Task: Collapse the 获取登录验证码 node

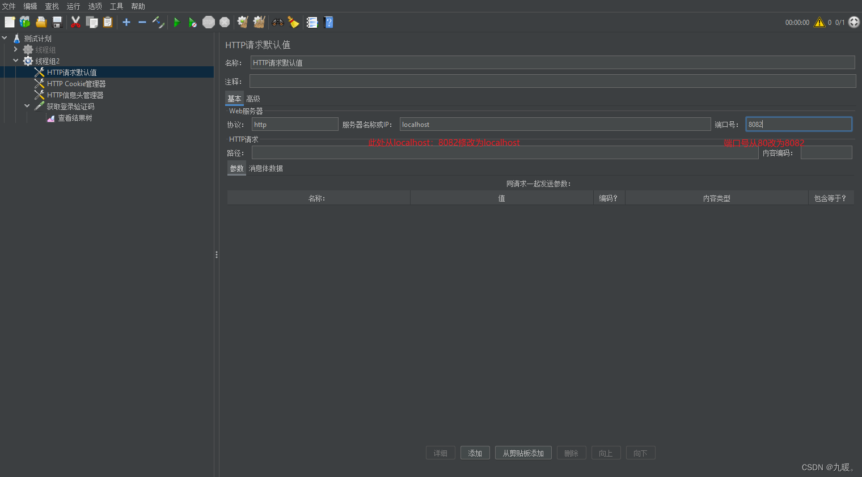Action: tap(27, 106)
